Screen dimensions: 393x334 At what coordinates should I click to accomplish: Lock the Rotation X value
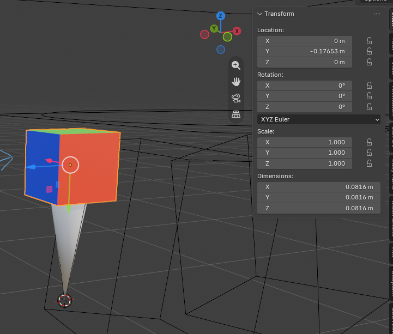[369, 86]
